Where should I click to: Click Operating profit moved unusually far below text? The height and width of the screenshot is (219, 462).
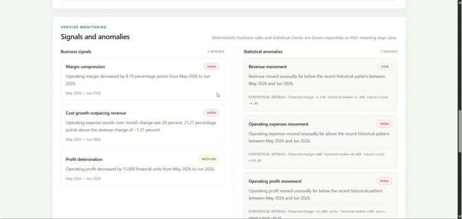point(315,194)
